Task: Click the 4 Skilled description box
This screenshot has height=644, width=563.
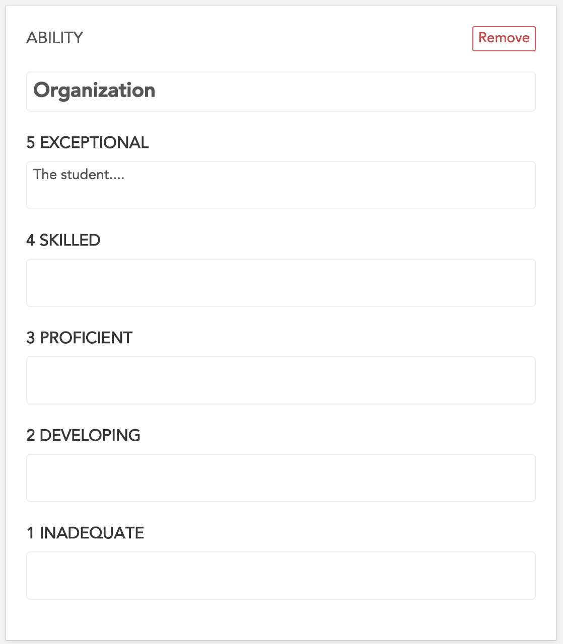Action: [x=280, y=283]
